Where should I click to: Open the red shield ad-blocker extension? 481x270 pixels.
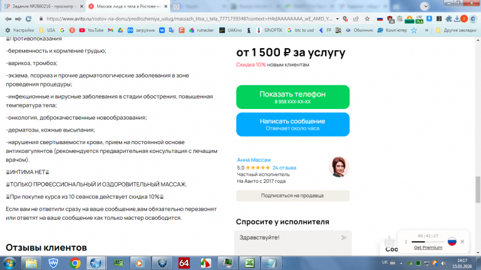pyautogui.click(x=390, y=19)
